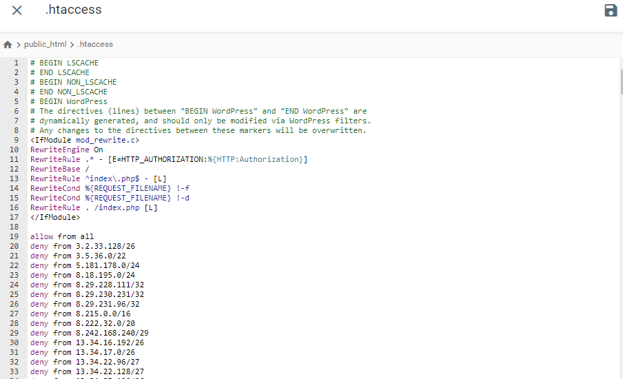Open public_html folder in breadcrumb
This screenshot has height=379, width=623.
(45, 44)
